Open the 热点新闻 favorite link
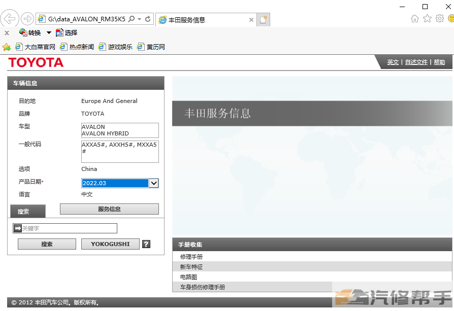This screenshot has height=311, width=454. (77, 47)
